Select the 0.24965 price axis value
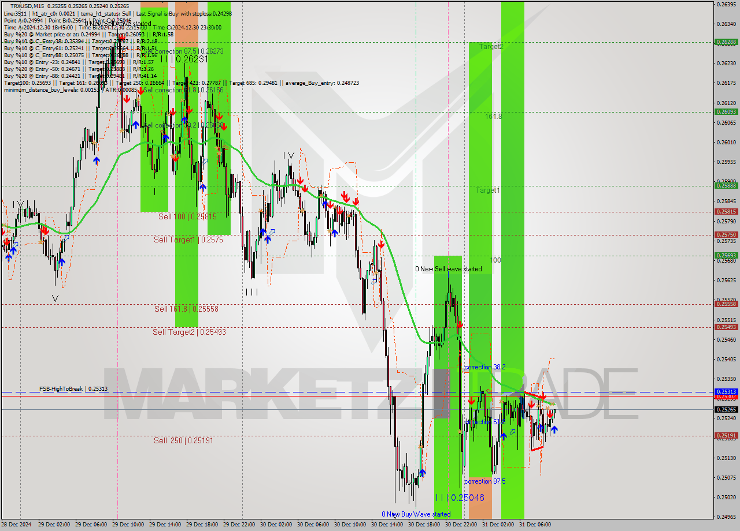The width and height of the screenshot is (740, 531). coord(726,517)
